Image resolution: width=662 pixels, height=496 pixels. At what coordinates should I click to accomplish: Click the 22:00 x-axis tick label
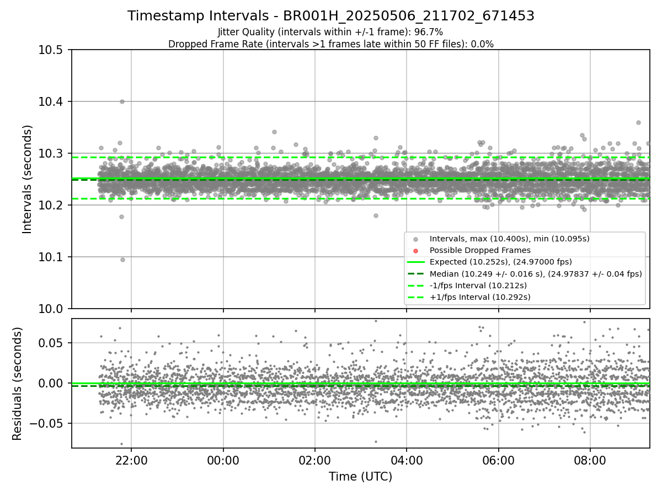point(131,460)
